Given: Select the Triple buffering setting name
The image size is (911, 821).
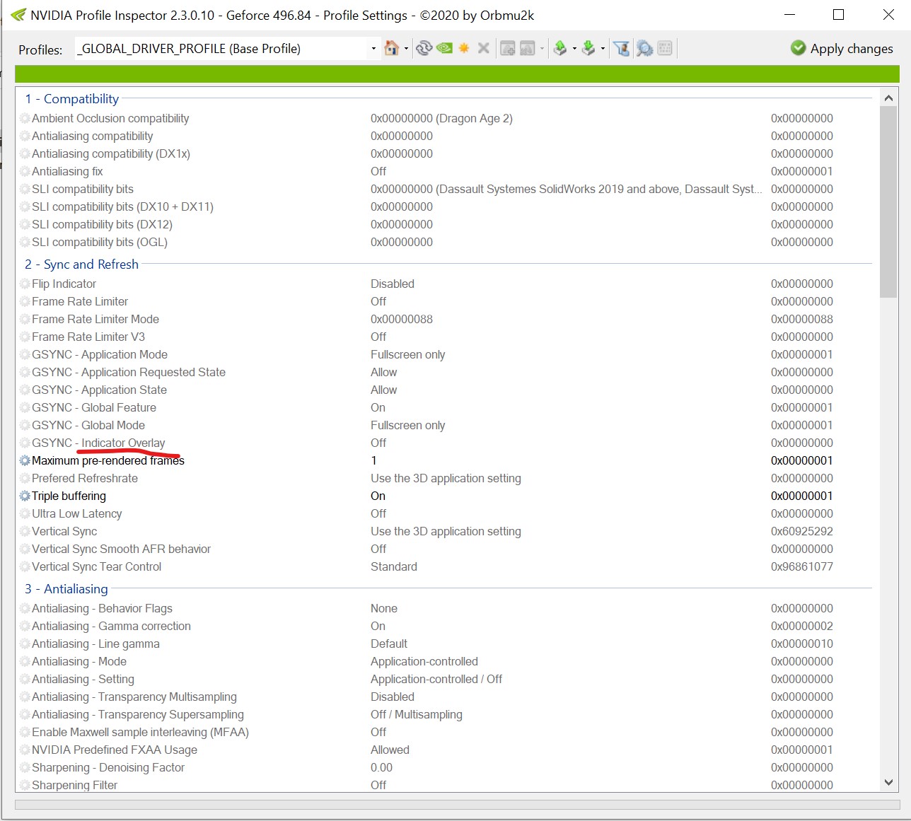Looking at the screenshot, I should click(x=69, y=496).
